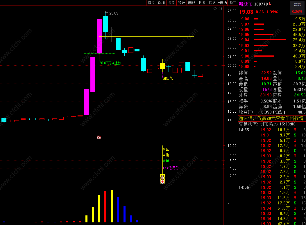
Task: Select bid price 19.03 order row
Action: point(272,46)
